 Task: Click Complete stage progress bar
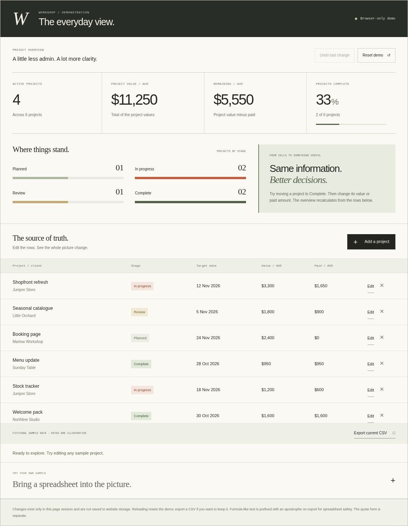pos(190,202)
